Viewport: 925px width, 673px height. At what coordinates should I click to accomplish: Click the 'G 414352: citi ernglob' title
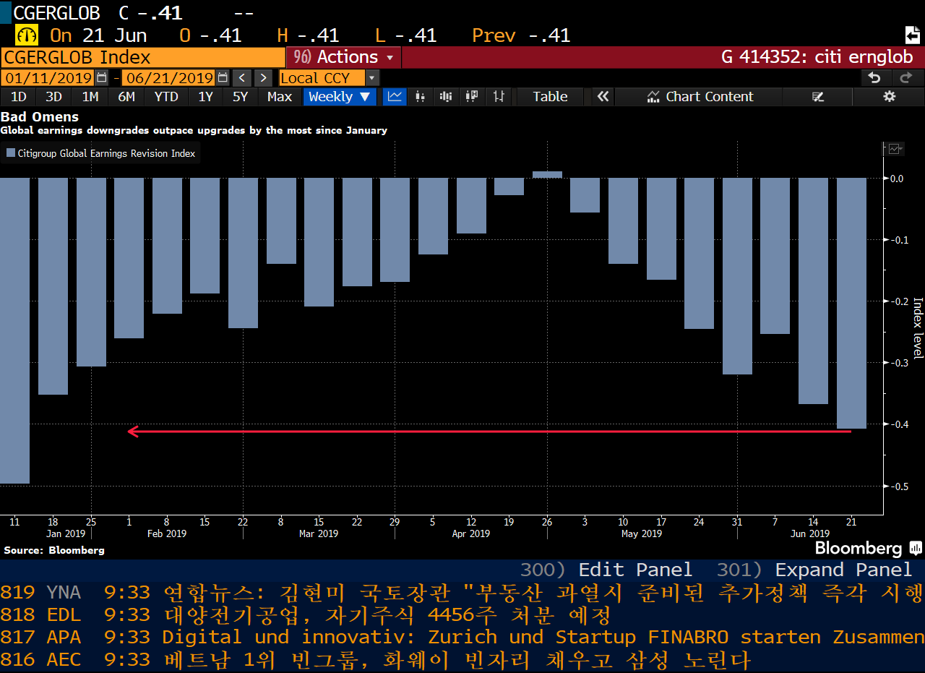tap(817, 57)
